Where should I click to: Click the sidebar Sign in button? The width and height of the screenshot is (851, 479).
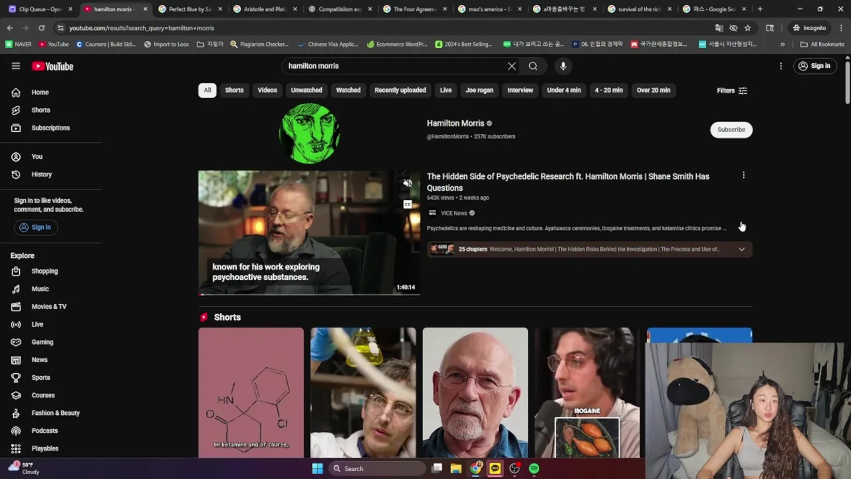pyautogui.click(x=35, y=227)
